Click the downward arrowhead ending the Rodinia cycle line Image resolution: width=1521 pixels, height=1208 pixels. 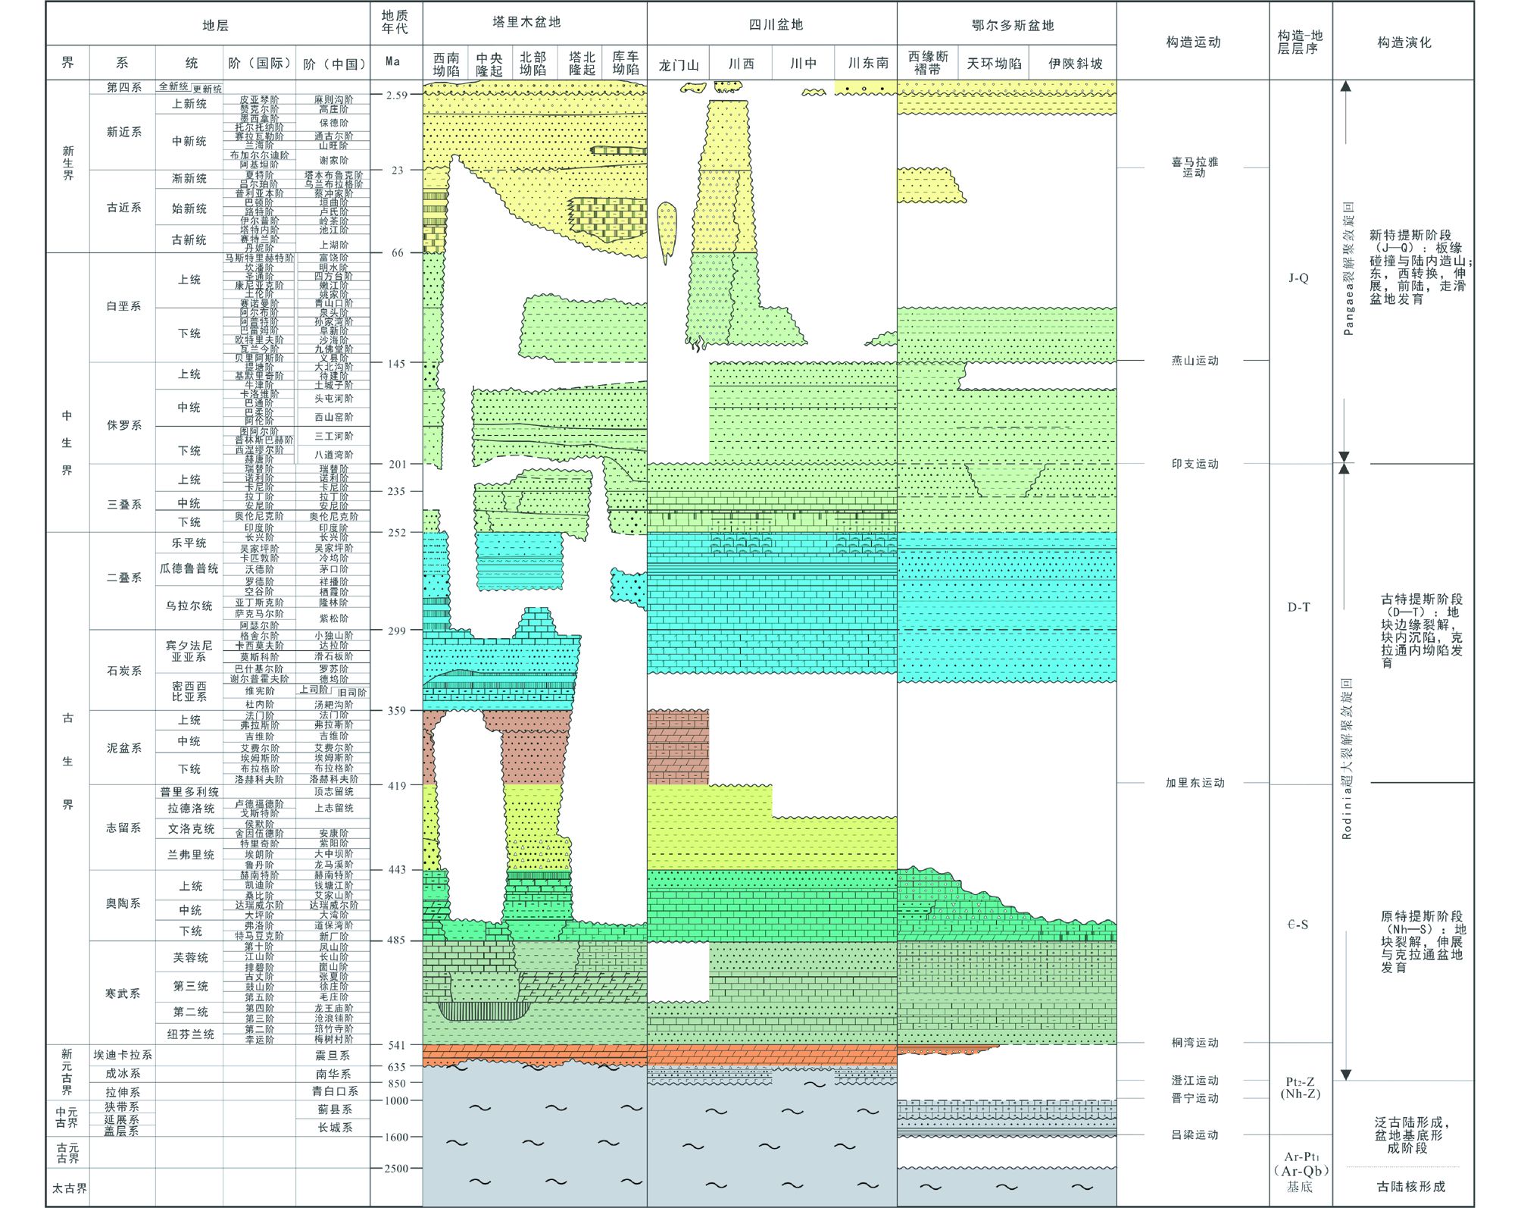click(x=1345, y=1075)
